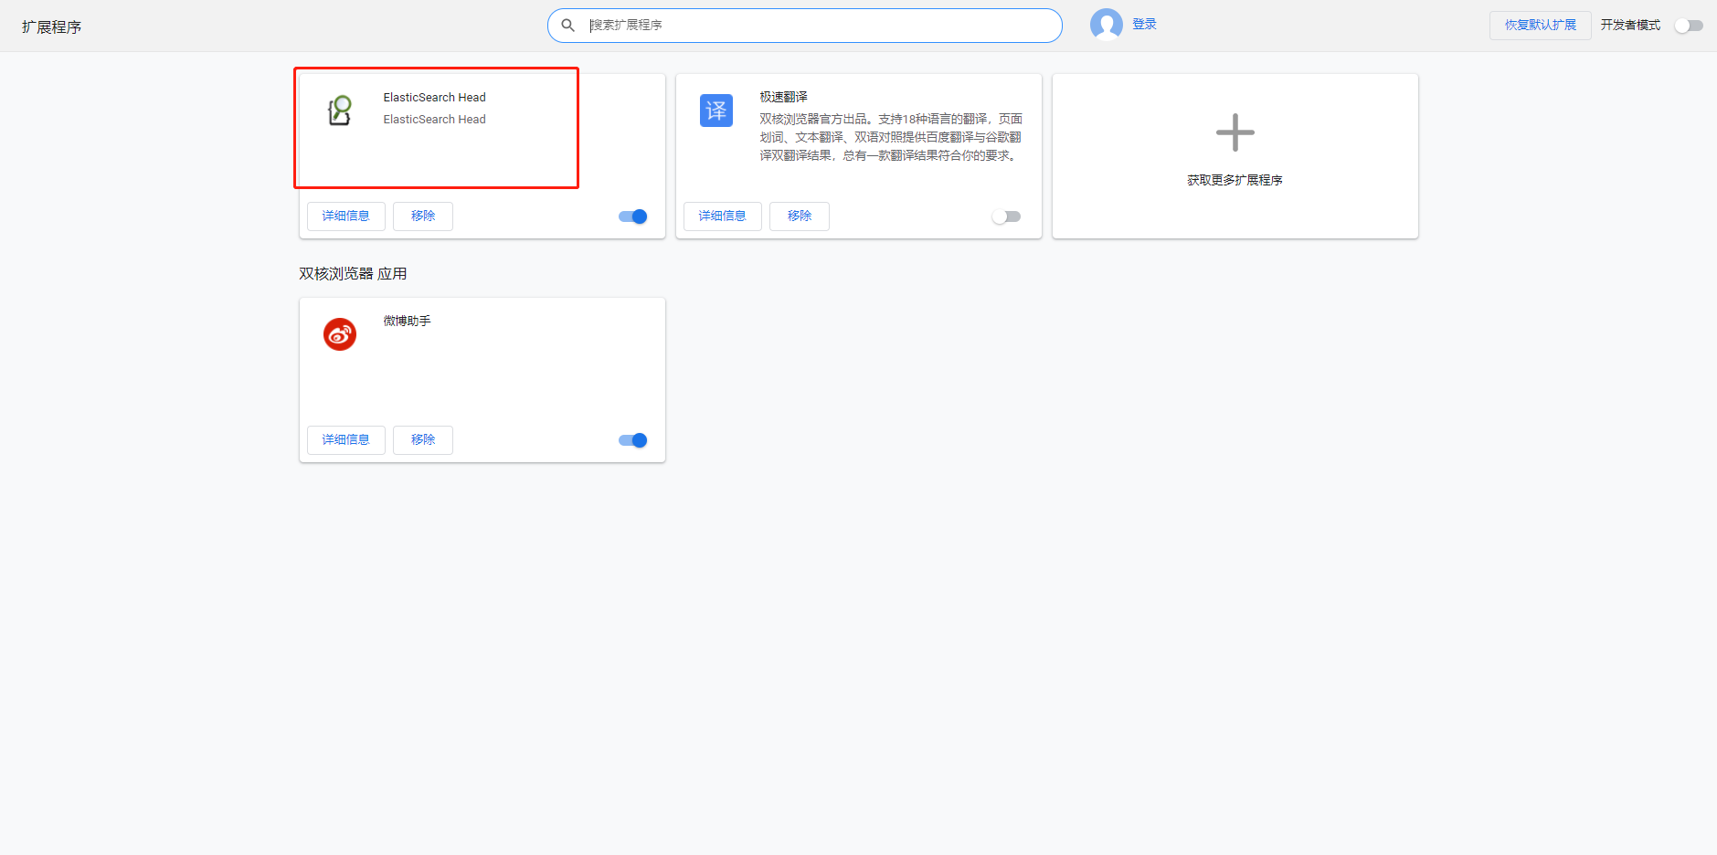Click the 微博助手 title text
Viewport: 1717px width, 855px height.
click(x=408, y=321)
